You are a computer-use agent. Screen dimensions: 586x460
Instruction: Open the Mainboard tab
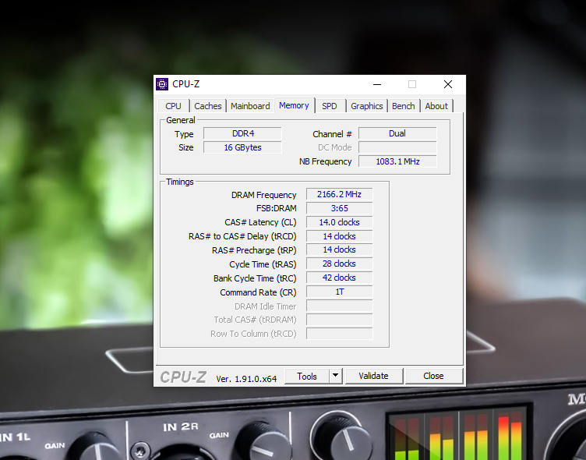250,106
